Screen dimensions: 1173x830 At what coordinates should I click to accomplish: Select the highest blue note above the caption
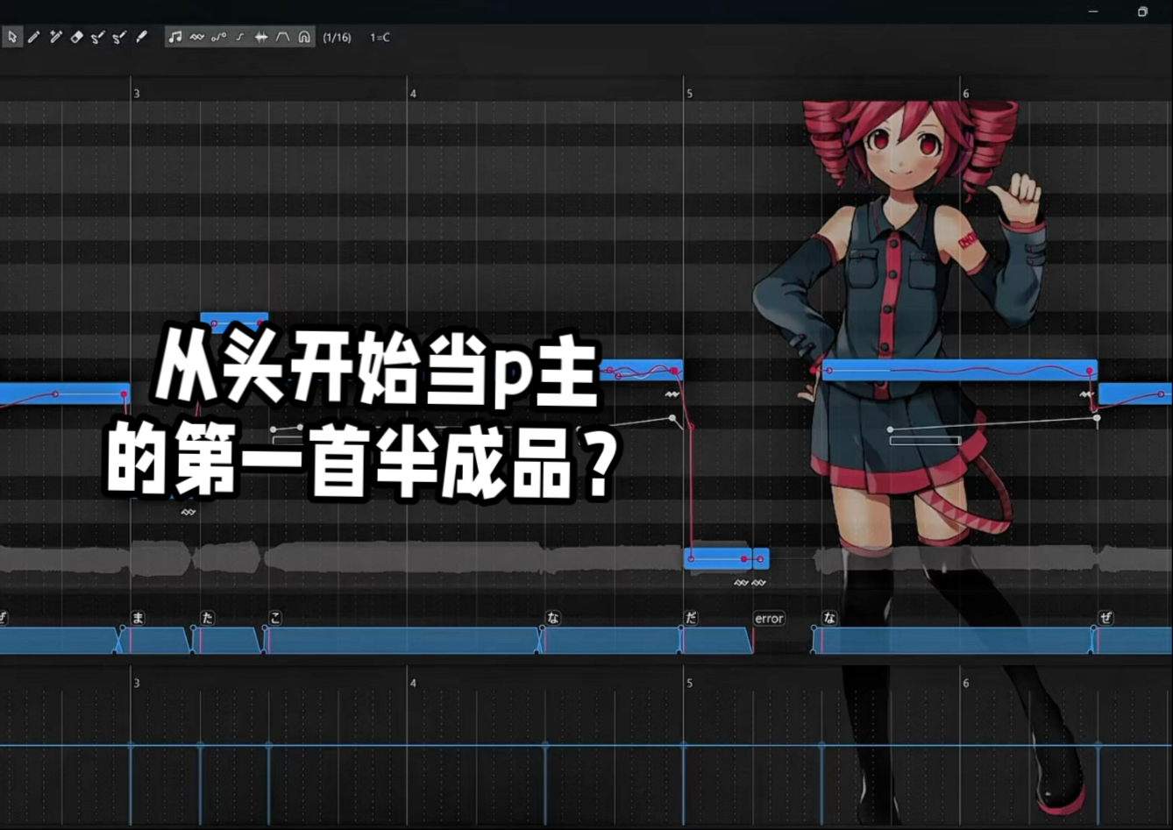point(234,321)
